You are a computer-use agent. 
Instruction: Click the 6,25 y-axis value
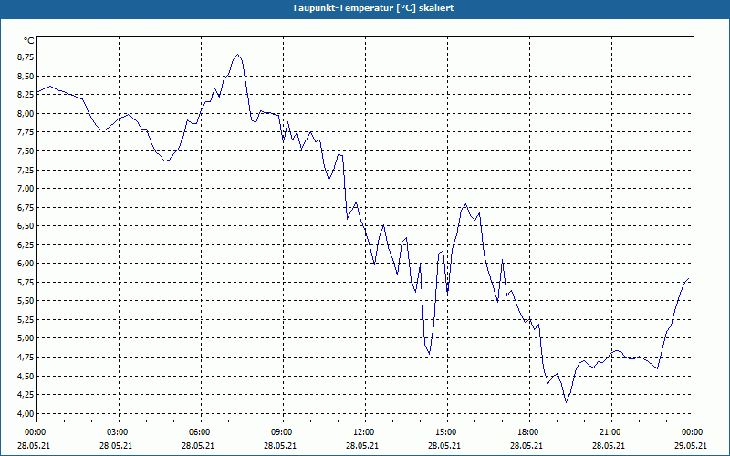tap(26, 244)
